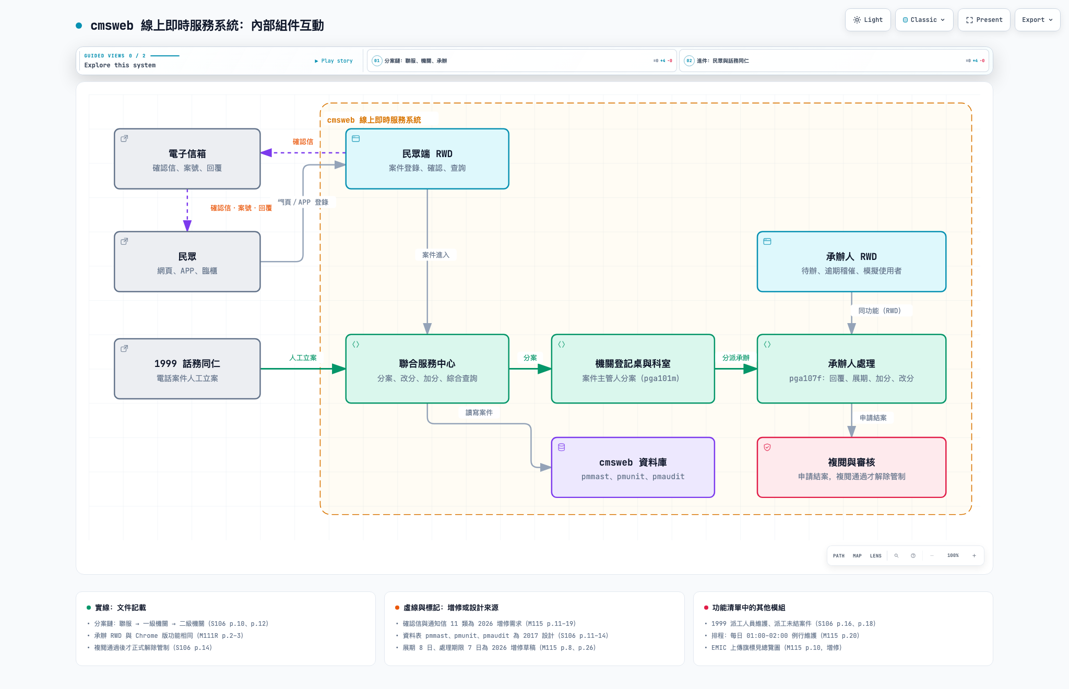Click the code icon on 機關登記桌與科室 node
Viewport: 1069px width, 689px height.
coord(562,344)
